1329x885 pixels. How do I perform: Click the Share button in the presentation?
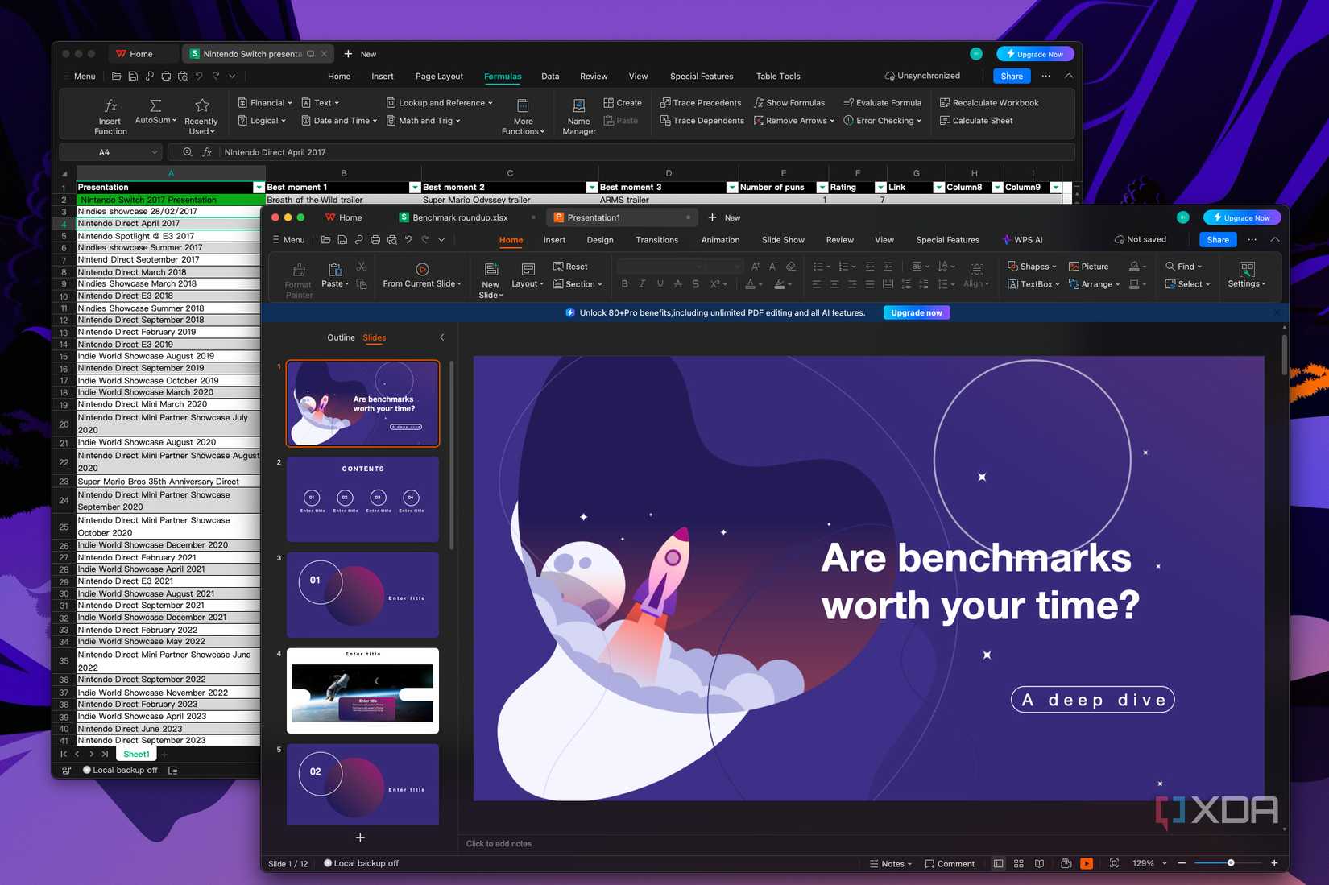(1217, 239)
